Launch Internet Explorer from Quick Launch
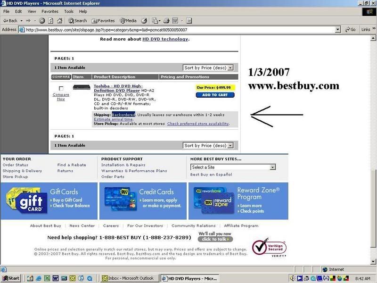The width and height of the screenshot is (377, 283). [x=39, y=278]
